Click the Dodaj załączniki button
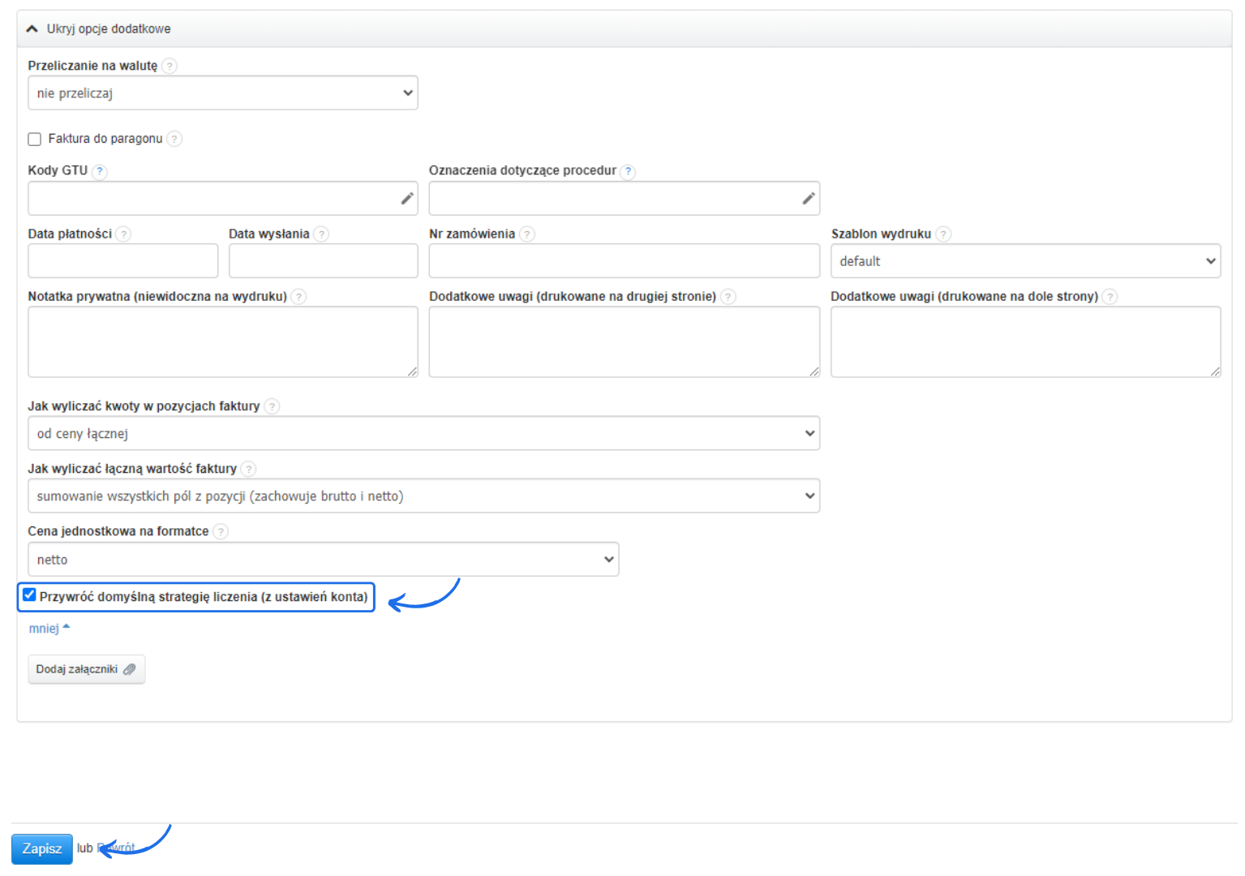Image resolution: width=1245 pixels, height=876 pixels. (86, 669)
